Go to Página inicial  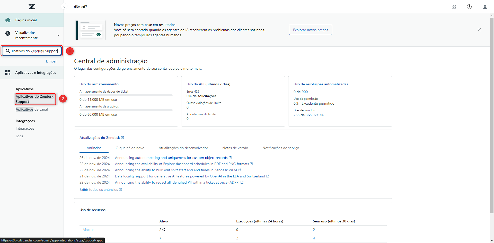[x=32, y=20]
